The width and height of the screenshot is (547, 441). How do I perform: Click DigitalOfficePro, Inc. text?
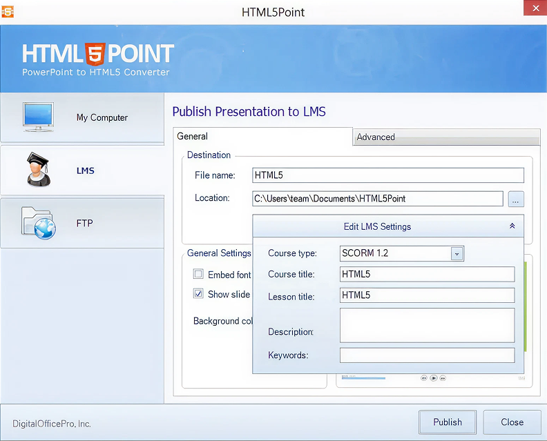[52, 424]
